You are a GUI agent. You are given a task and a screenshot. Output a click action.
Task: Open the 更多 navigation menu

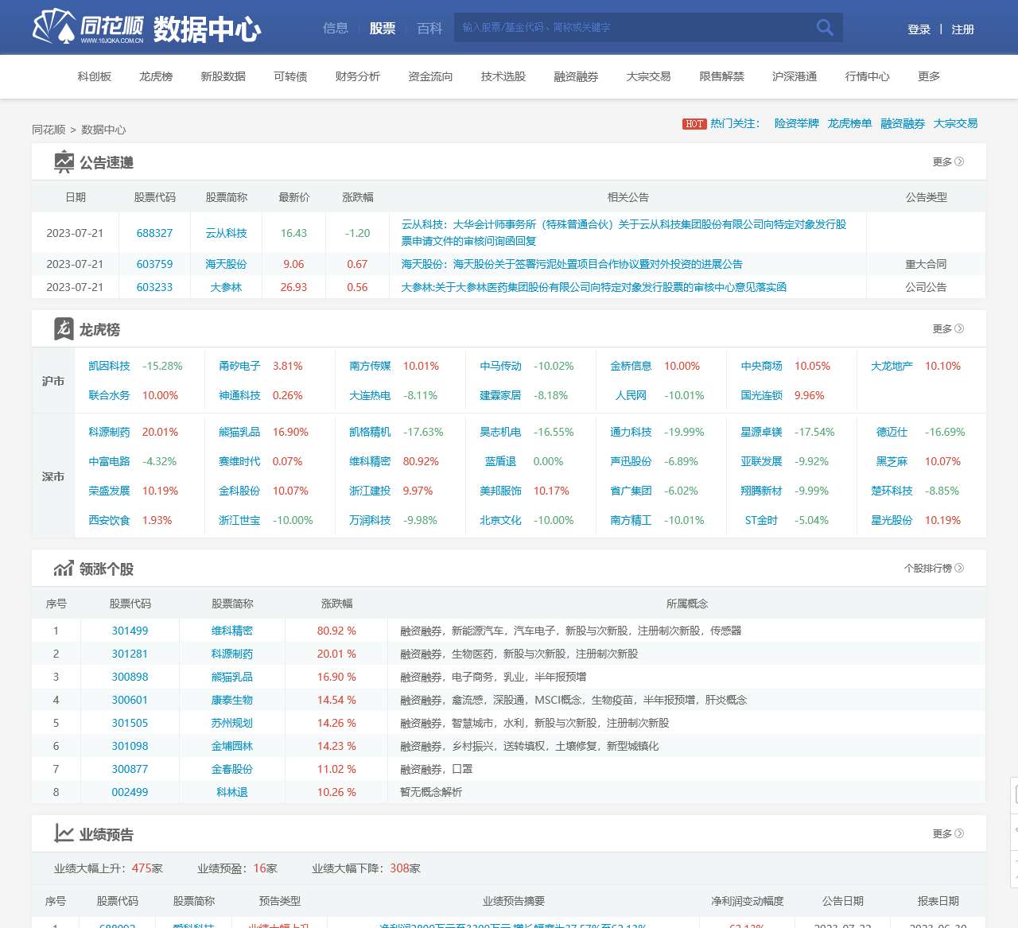929,76
